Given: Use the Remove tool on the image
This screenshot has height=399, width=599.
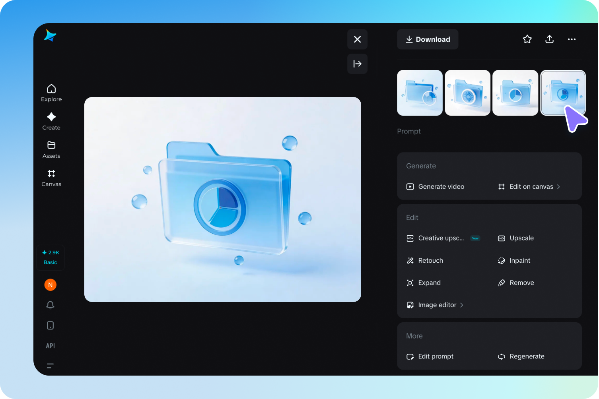Looking at the screenshot, I should [x=521, y=283].
